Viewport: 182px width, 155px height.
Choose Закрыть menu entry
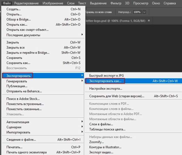point(43,42)
